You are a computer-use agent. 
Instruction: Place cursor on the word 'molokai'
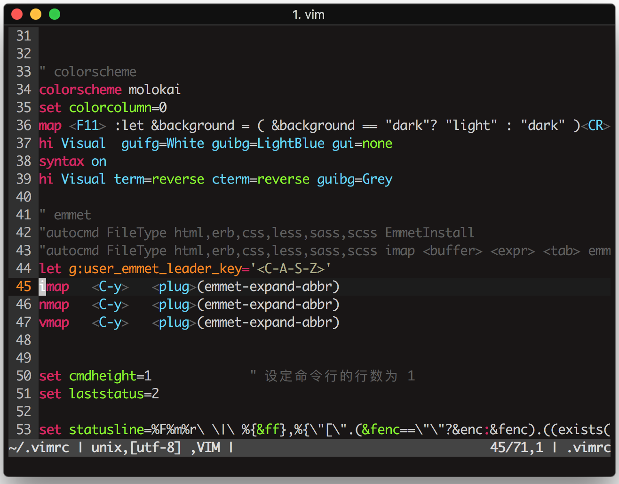pyautogui.click(x=155, y=89)
